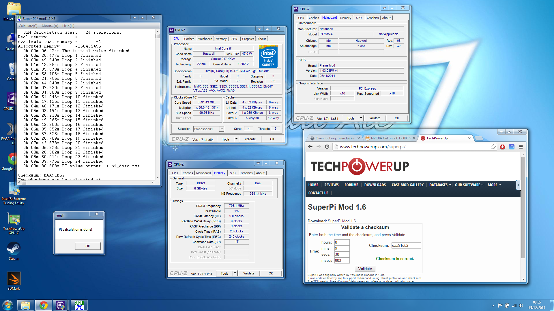Click the Checksum input field
This screenshot has width=554, height=311.
tap(406, 245)
